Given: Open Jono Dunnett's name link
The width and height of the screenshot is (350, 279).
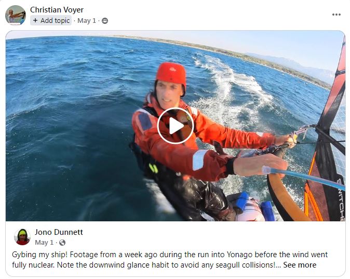Looking at the screenshot, I should click(59, 232).
